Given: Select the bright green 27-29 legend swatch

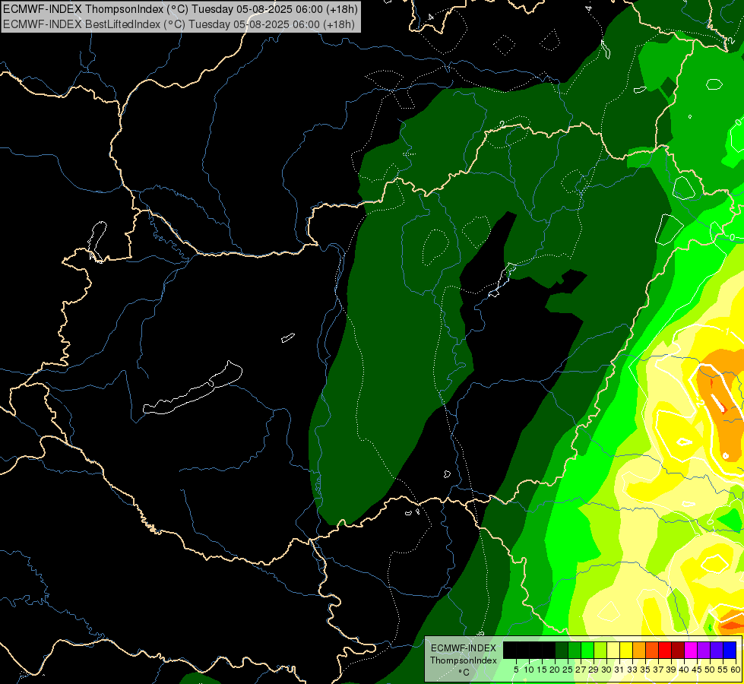Looking at the screenshot, I should 587,650.
